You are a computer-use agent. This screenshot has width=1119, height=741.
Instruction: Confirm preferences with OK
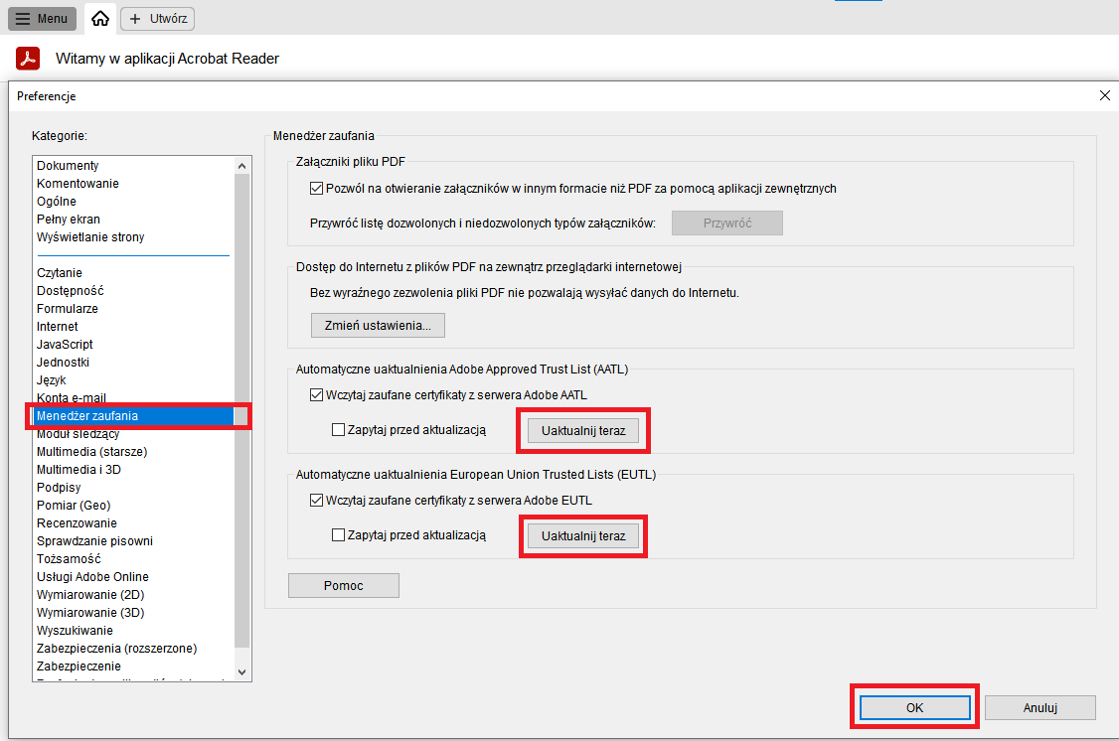(x=915, y=707)
